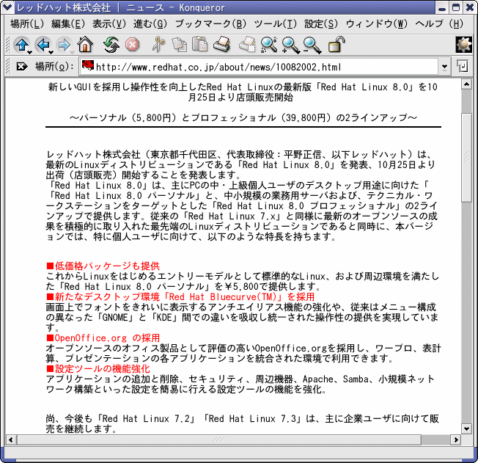This screenshot has height=463, width=478.
Task: Click the vertical scrollbar down arrow
Action: pos(467,429)
